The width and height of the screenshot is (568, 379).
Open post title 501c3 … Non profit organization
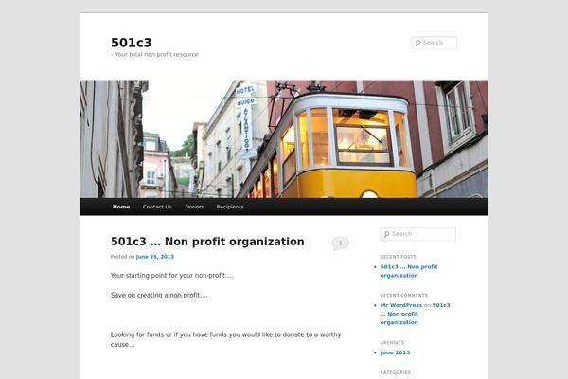207,242
